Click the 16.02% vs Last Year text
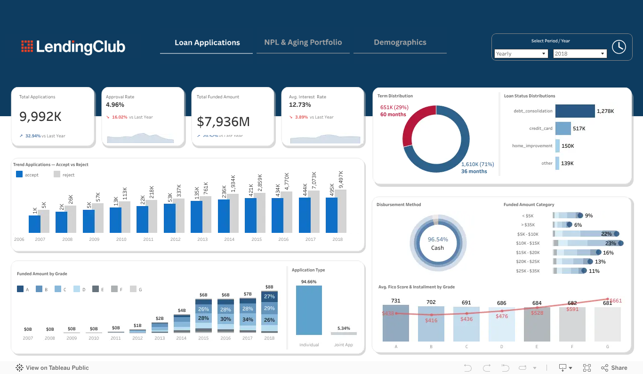This screenshot has width=643, height=374. click(129, 117)
